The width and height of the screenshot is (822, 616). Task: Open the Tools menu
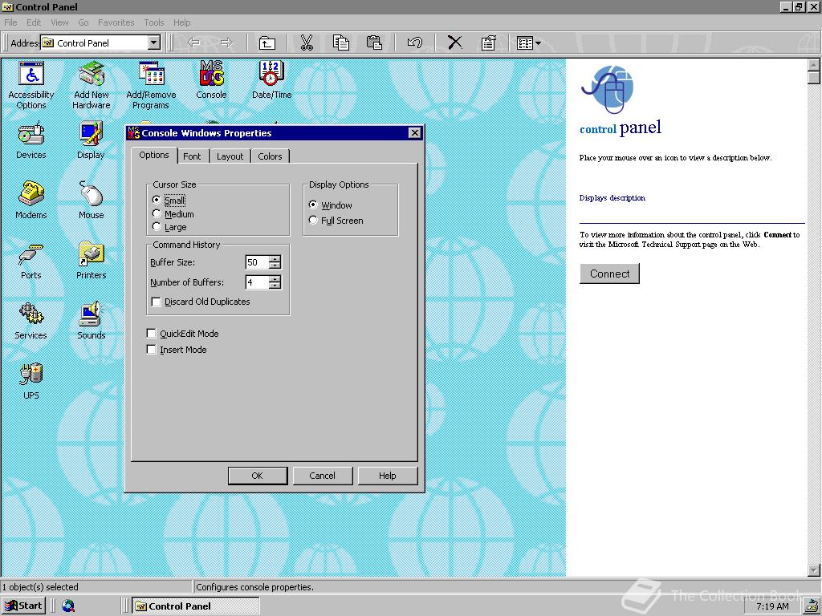[x=154, y=22]
